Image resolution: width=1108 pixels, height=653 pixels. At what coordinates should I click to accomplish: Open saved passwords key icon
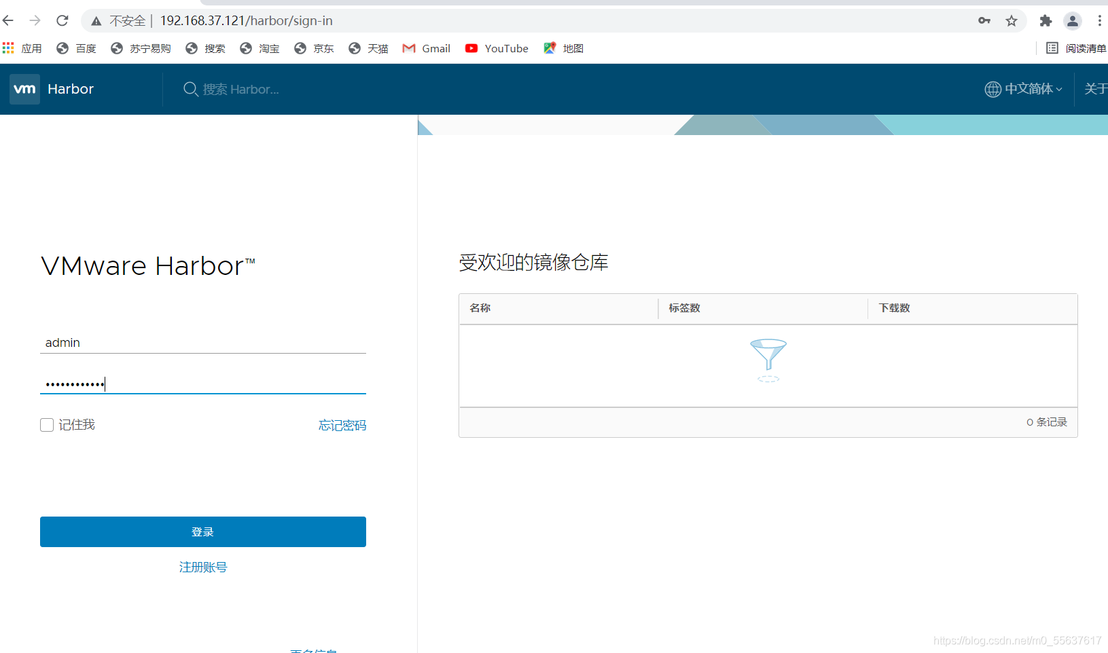(984, 20)
